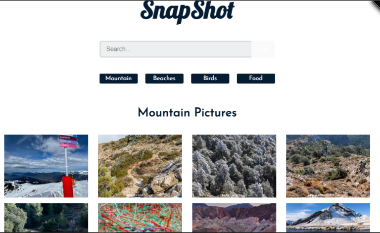Viewport: 380px width, 233px height.
Task: Click the magnifying glass search icon
Action: click(x=263, y=49)
